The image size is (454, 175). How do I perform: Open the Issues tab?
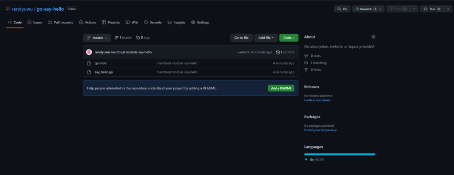coord(35,22)
